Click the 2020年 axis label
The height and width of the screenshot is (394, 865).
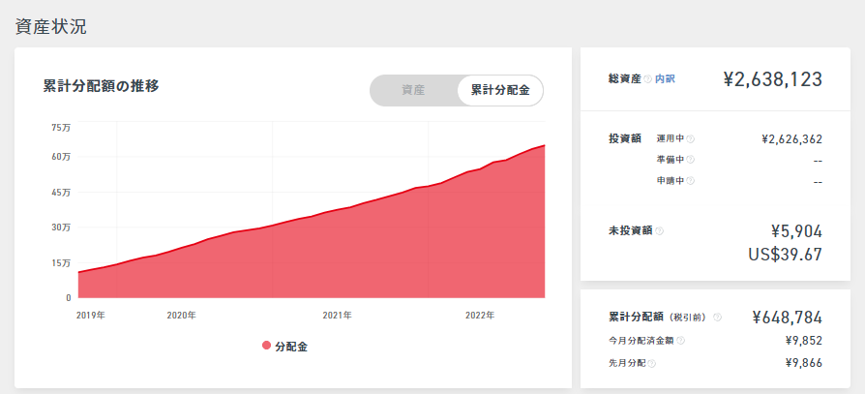tap(181, 315)
